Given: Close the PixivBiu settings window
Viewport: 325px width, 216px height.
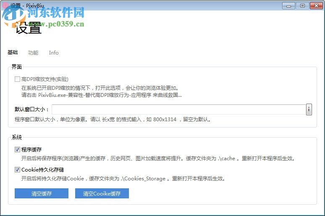Looking at the screenshot, I should [316, 6].
